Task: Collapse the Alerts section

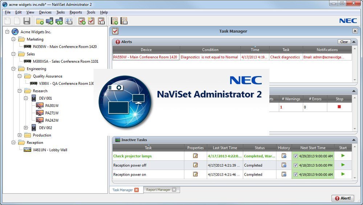Action: point(354,42)
